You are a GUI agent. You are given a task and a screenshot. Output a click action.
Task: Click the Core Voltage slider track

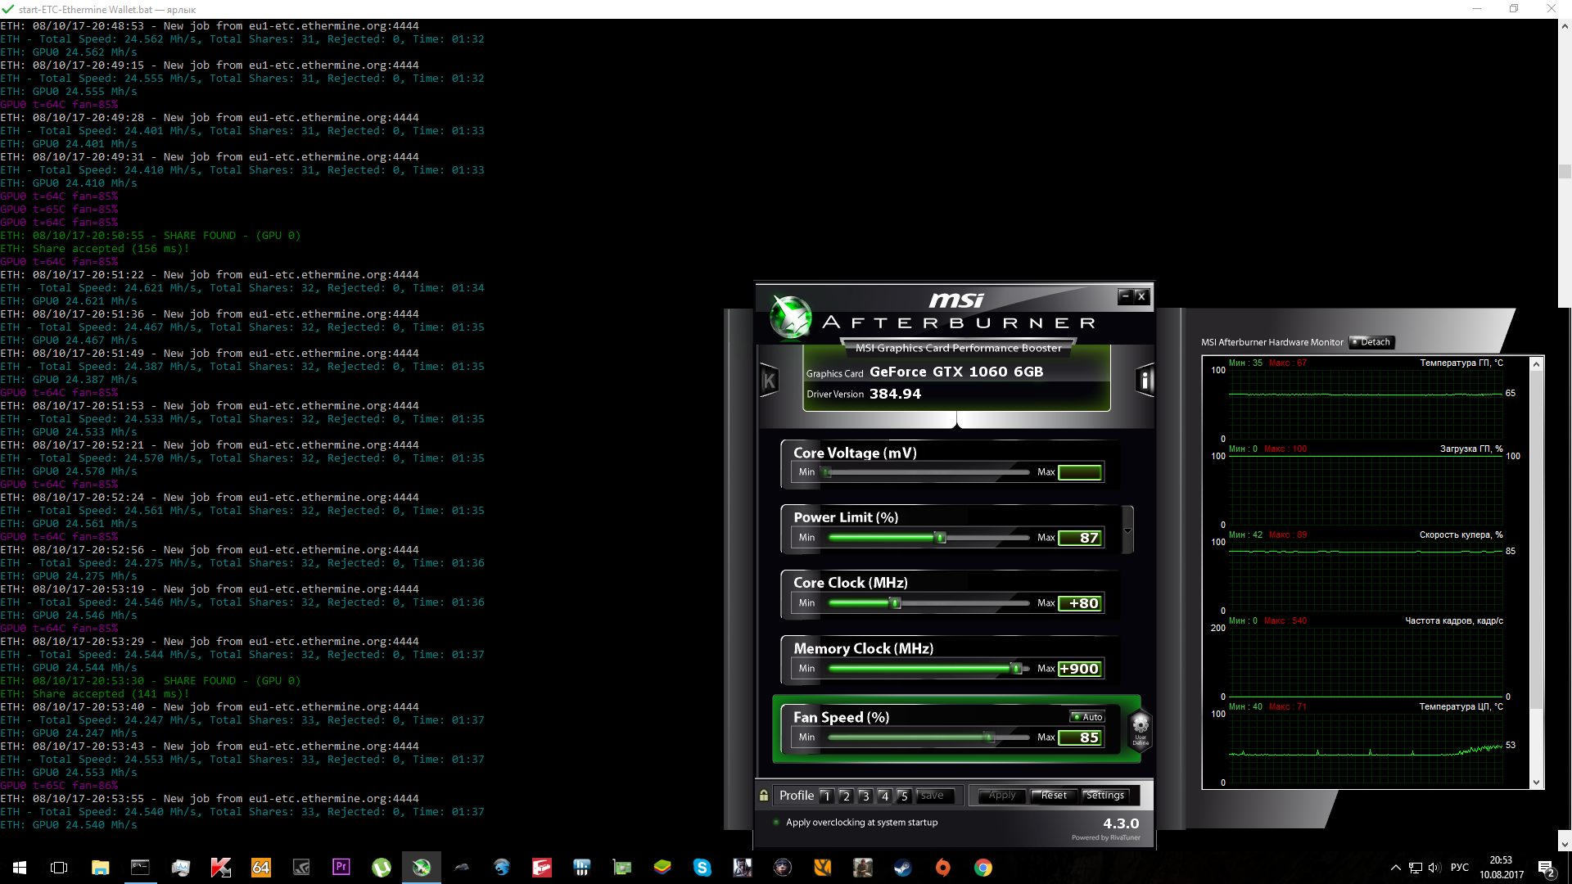(x=928, y=472)
